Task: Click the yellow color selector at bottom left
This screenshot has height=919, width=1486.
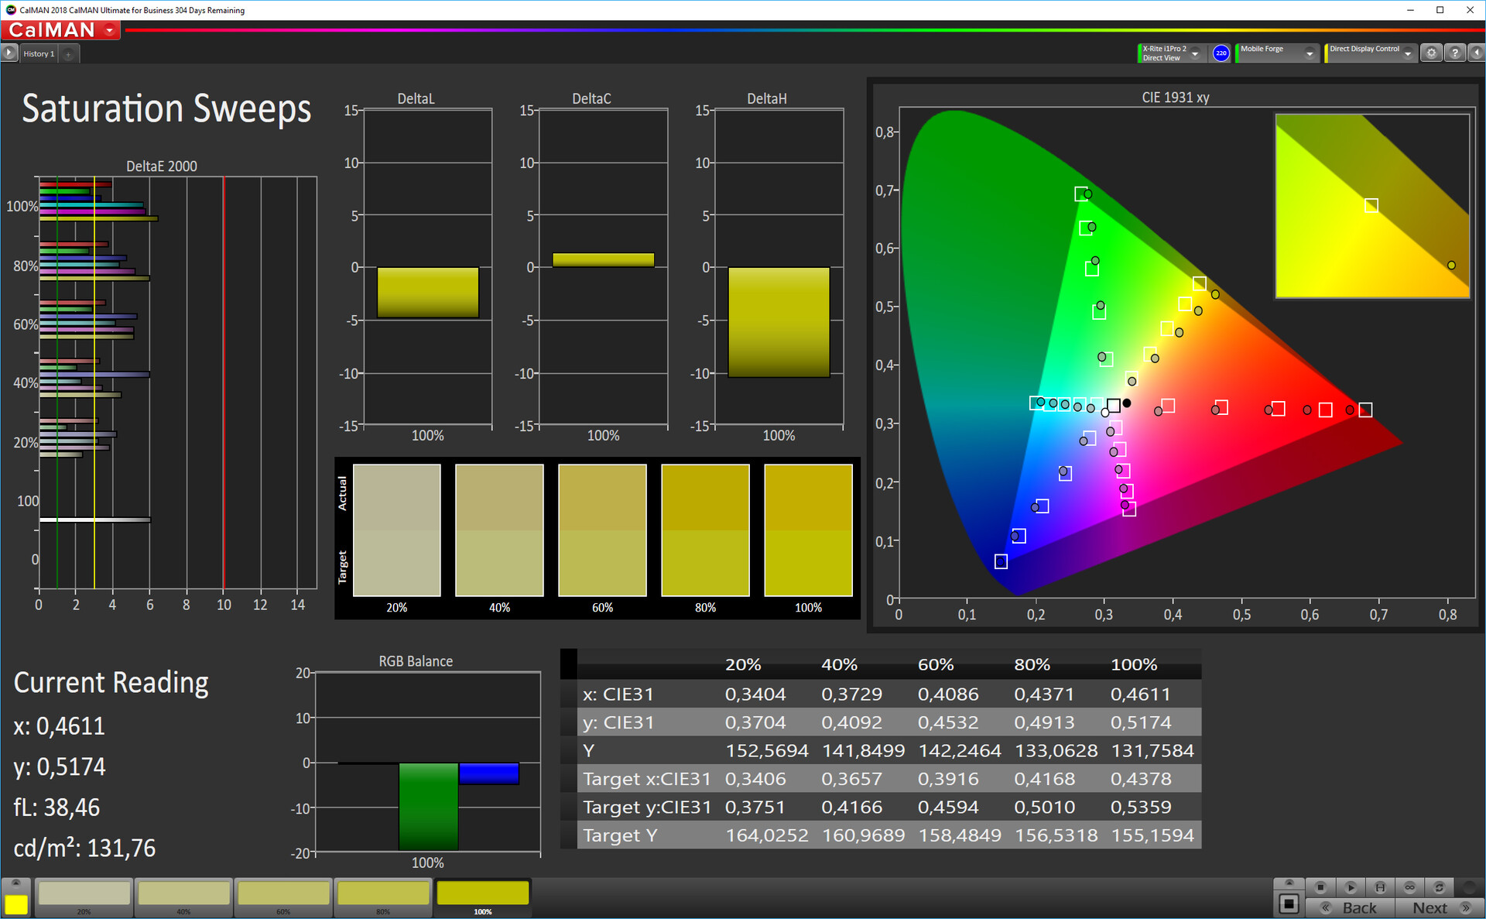Action: pyautogui.click(x=16, y=904)
